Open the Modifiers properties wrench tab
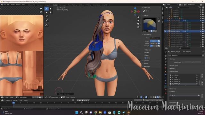Screen dimensions: 205x115 (x=166, y=74)
